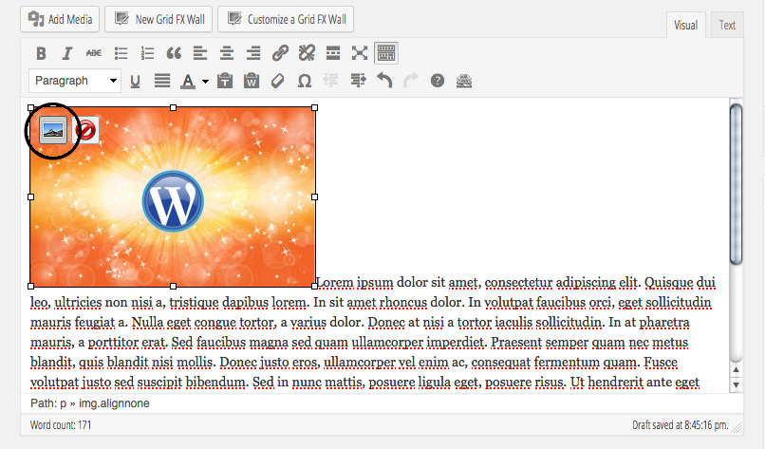Insert a blockquote
The width and height of the screenshot is (765, 449).
pyautogui.click(x=174, y=53)
